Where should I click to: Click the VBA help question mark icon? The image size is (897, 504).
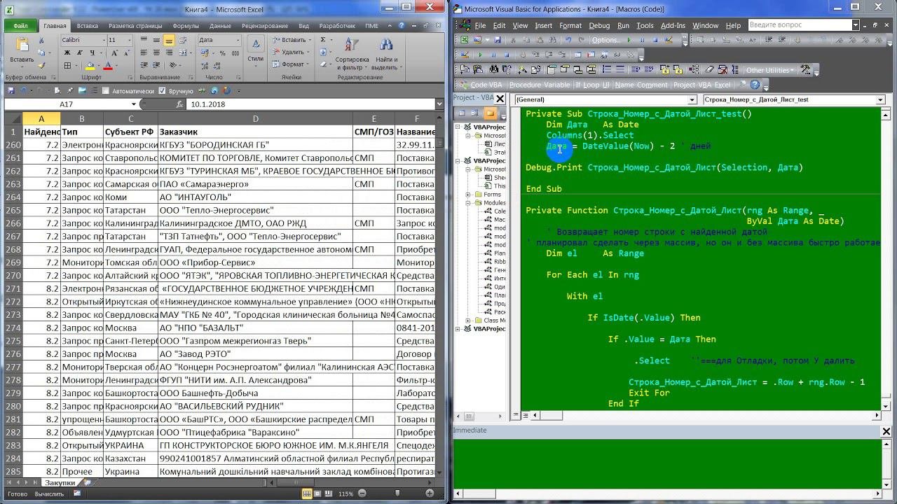coord(755,85)
